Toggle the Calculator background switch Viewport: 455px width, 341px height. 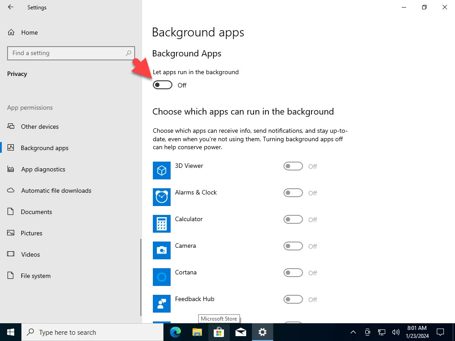tap(293, 219)
